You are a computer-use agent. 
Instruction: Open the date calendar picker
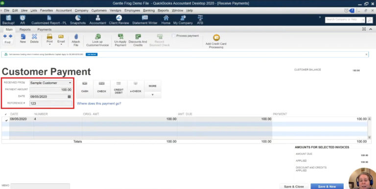pos(70,96)
